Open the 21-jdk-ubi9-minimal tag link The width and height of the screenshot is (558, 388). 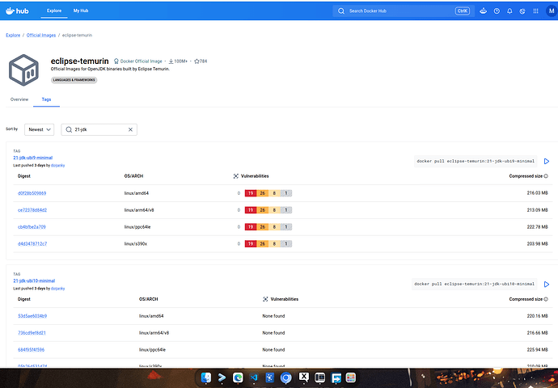[32, 158]
